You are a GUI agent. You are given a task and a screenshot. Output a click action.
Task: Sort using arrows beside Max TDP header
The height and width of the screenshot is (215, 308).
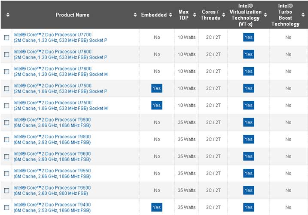click(195, 15)
